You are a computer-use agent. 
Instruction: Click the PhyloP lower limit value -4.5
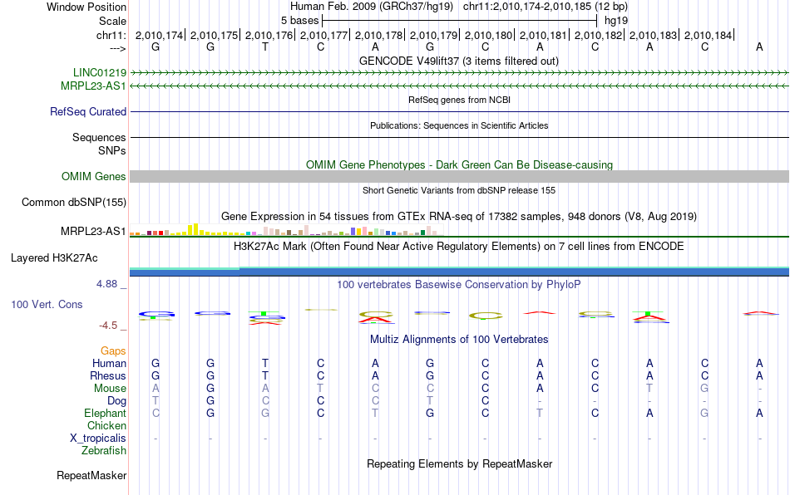point(108,326)
